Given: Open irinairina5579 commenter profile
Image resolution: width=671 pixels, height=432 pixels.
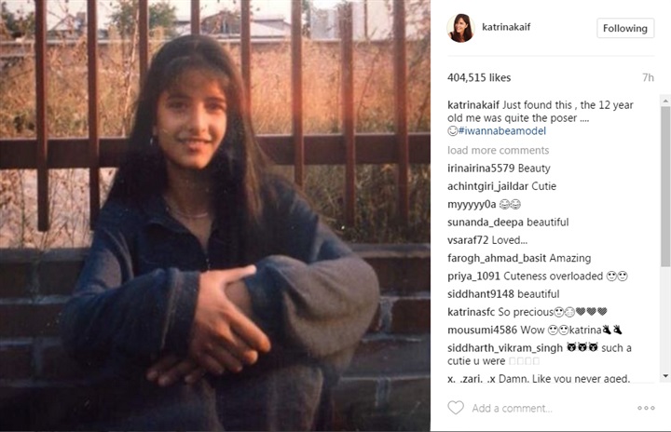Looking at the screenshot, I should (481, 169).
